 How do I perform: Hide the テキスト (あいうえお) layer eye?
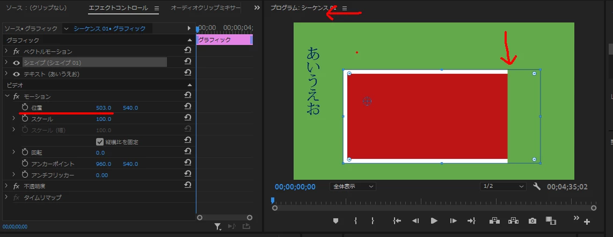(17, 74)
